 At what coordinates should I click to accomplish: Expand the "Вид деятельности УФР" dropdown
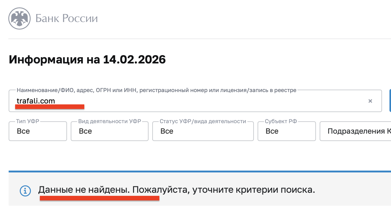coord(109,131)
